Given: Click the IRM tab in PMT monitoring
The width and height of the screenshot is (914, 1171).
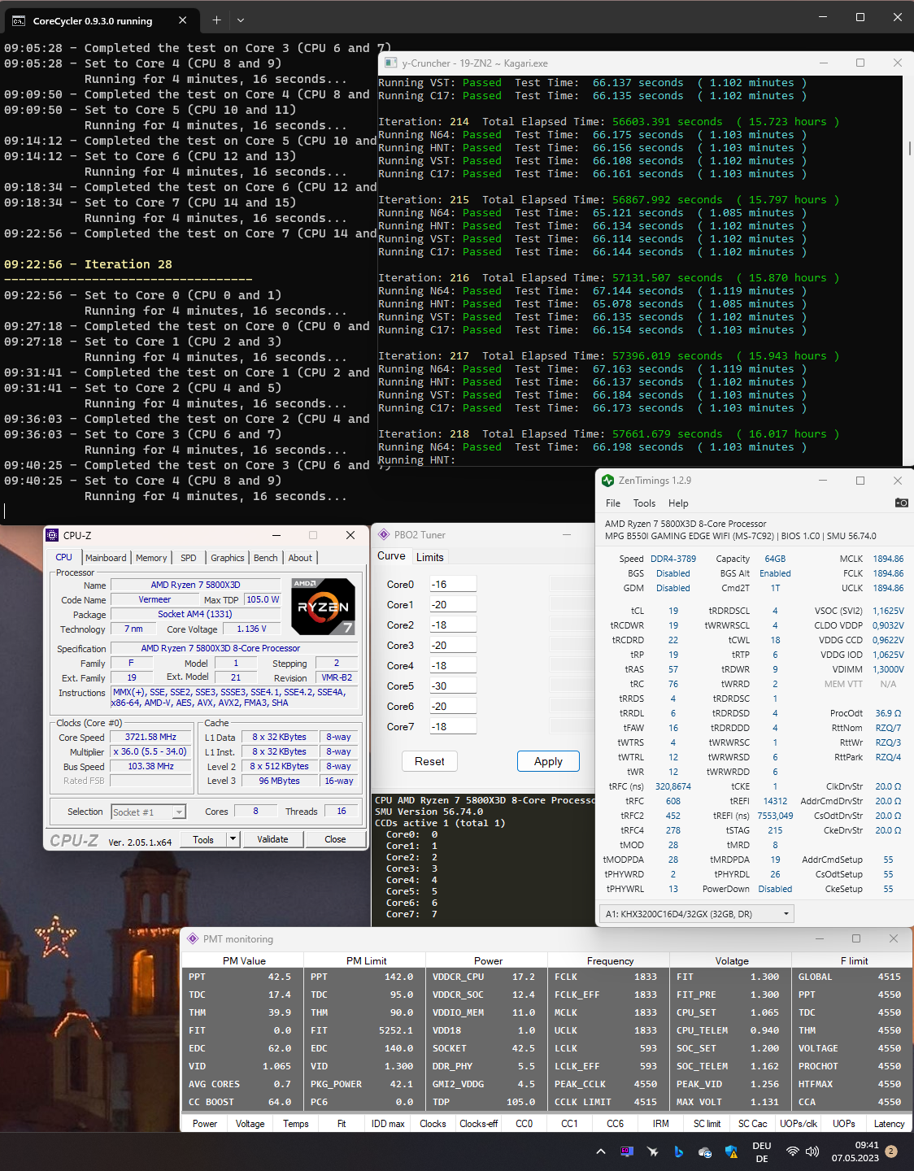Looking at the screenshot, I should tap(661, 1123).
